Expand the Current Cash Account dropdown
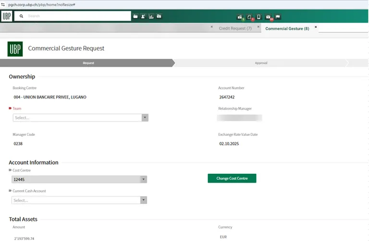 pos(79,200)
